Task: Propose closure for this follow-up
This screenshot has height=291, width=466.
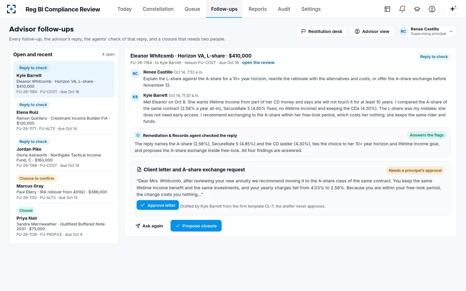Action: pos(196,226)
